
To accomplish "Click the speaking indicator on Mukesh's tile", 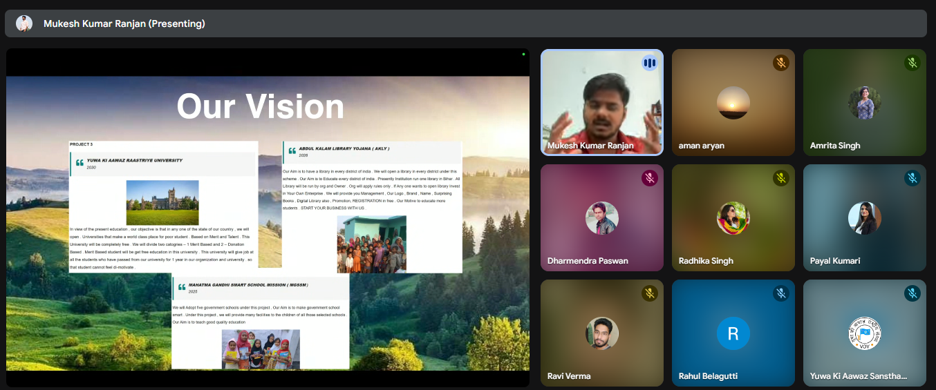I will click(648, 63).
